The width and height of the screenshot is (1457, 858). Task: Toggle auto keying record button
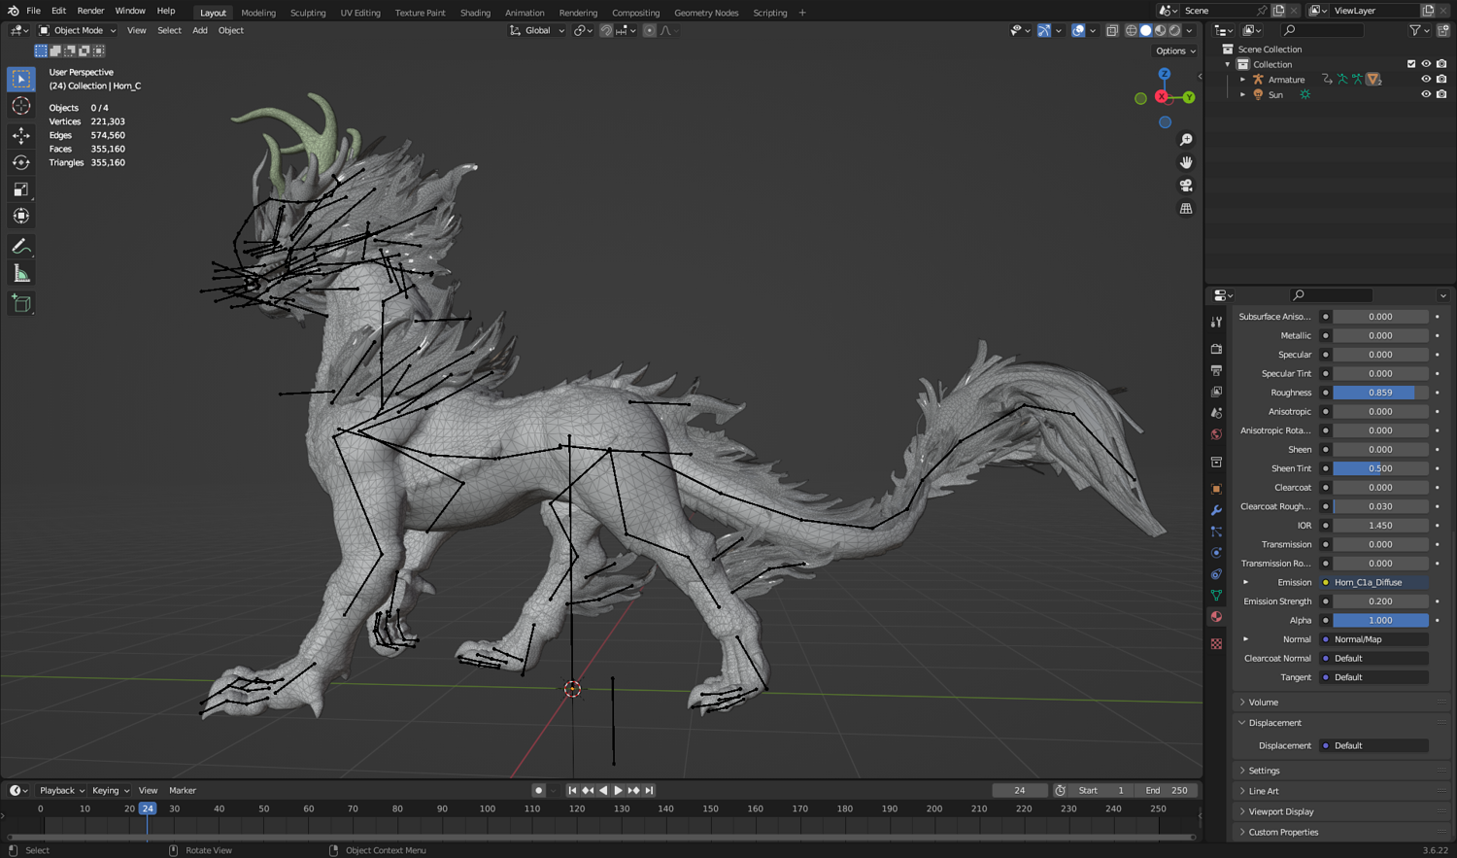[x=538, y=790]
